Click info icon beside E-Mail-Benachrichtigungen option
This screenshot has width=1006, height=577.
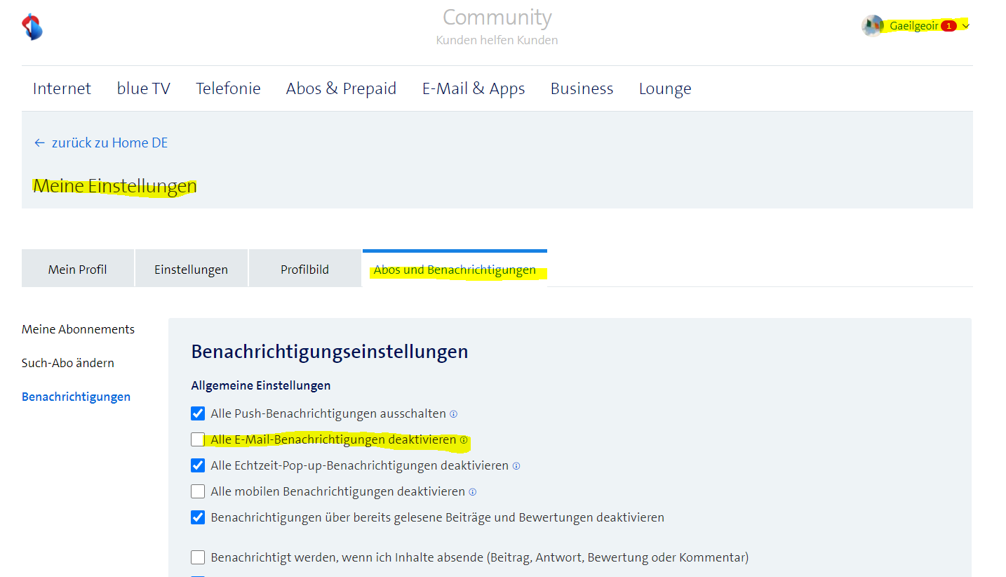pyautogui.click(x=464, y=440)
